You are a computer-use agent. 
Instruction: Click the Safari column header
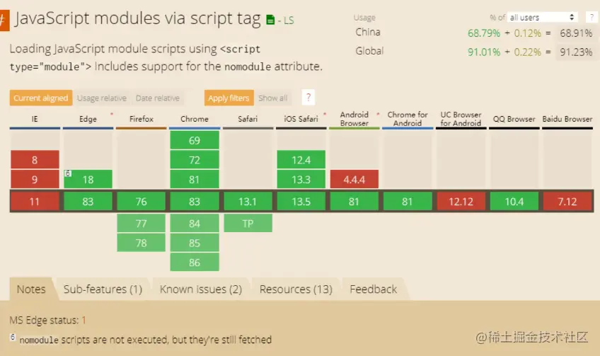[248, 119]
